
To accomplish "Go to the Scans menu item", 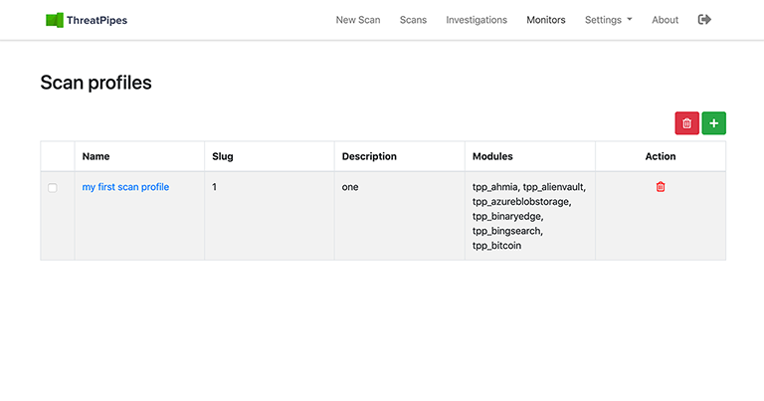I will click(x=413, y=20).
